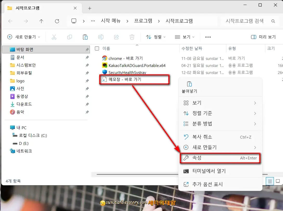Expand the 정렬 sort dropdown
The width and height of the screenshot is (283, 211).
click(x=156, y=37)
